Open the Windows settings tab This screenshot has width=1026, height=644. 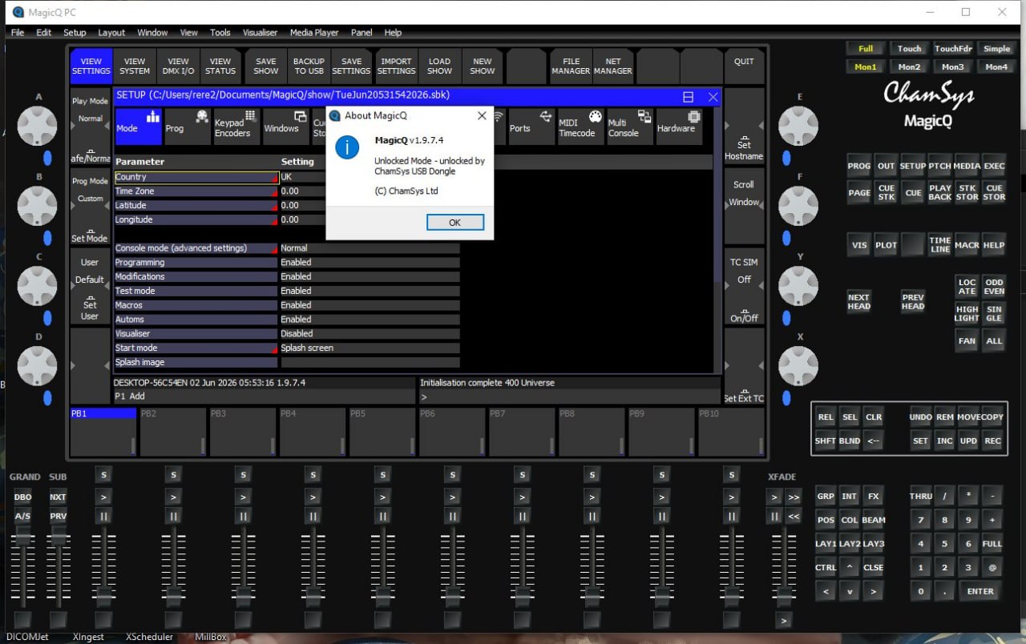point(285,127)
